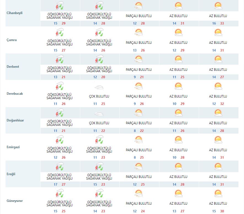Click Güneysınır's PARÇALI BULUTLU sun-cloud icon
This screenshot has width=244, height=214.
point(139,194)
